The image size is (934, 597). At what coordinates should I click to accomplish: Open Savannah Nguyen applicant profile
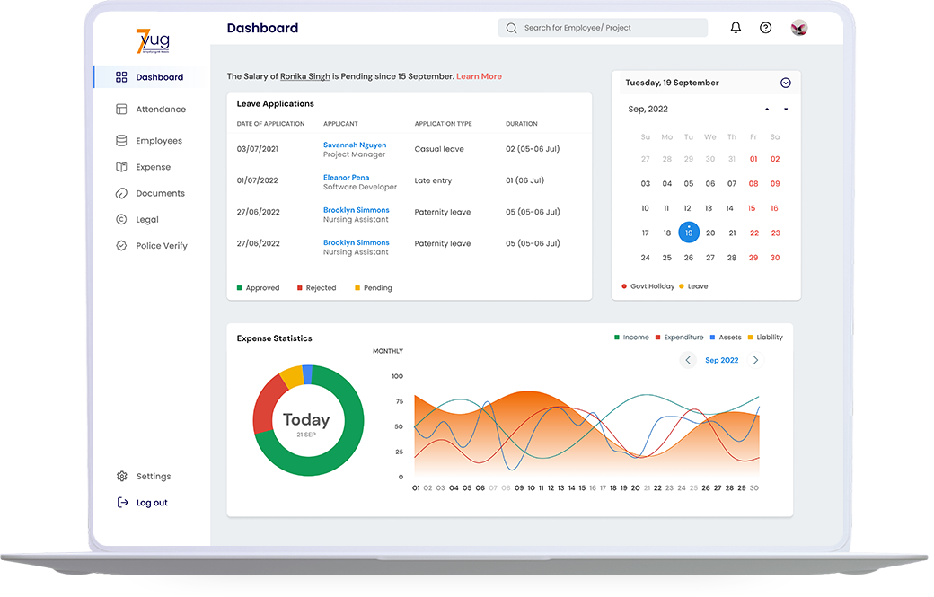(356, 145)
